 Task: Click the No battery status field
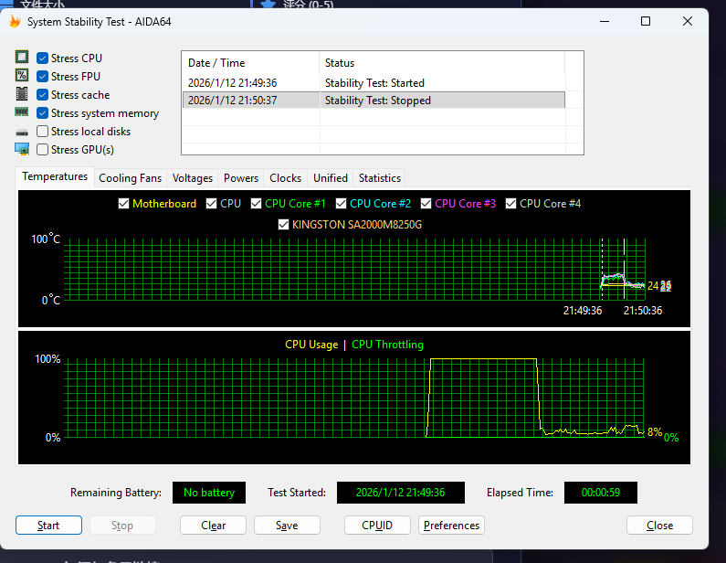[209, 492]
